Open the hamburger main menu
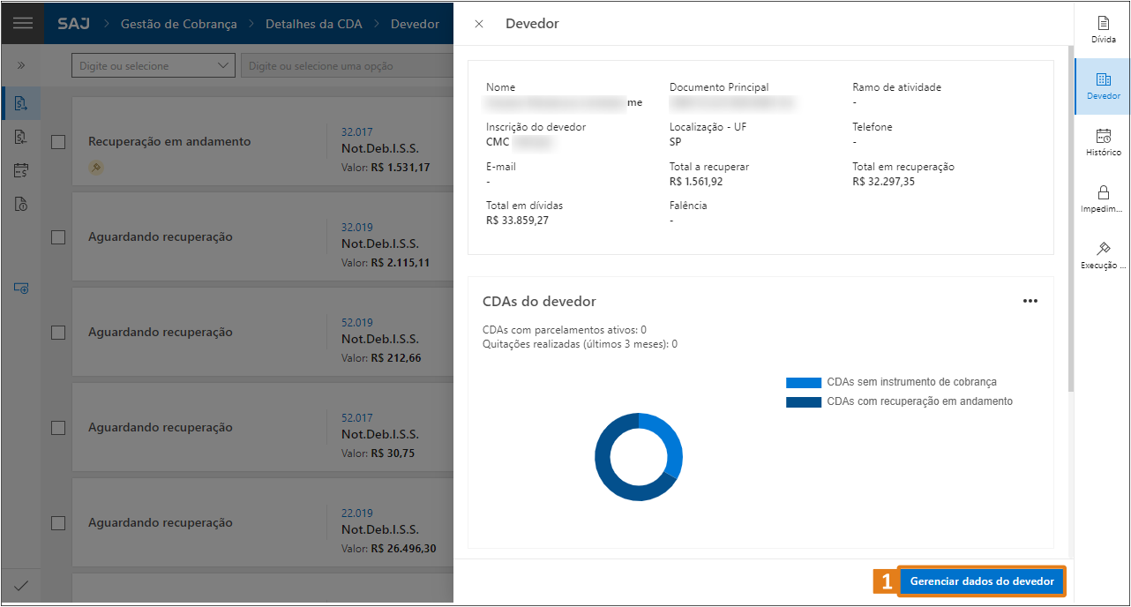The width and height of the screenshot is (1131, 607). pos(22,23)
